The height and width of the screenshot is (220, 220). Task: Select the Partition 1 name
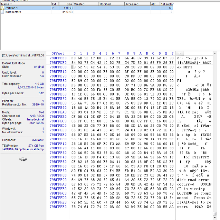point(11,8)
